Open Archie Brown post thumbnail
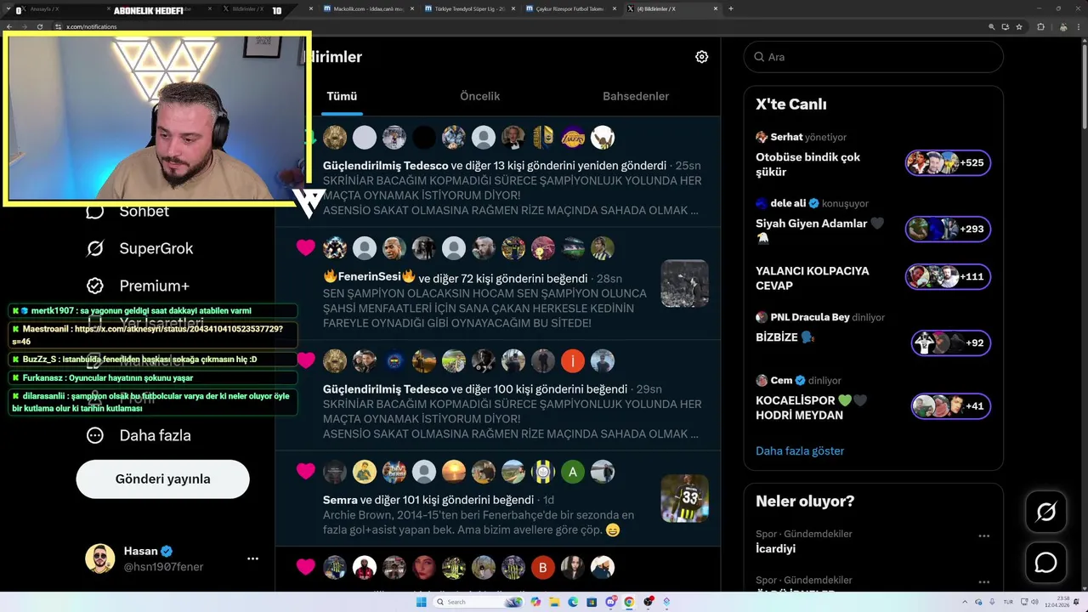The height and width of the screenshot is (612, 1088). coord(684,498)
